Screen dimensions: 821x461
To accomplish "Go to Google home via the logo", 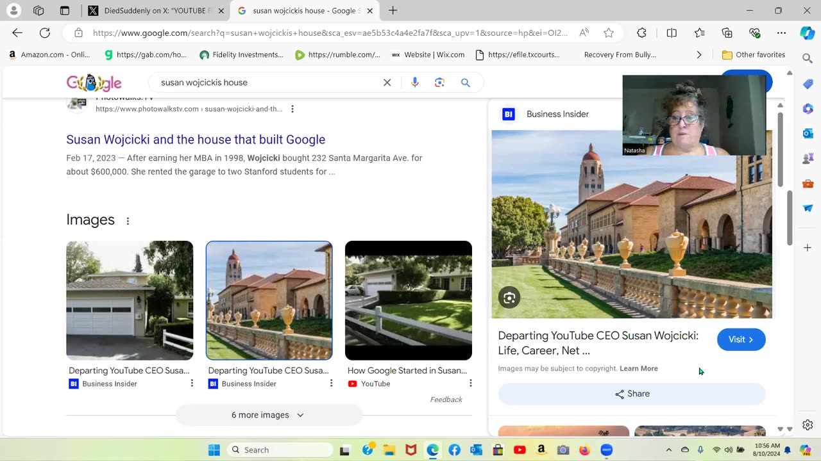I will pyautogui.click(x=94, y=83).
